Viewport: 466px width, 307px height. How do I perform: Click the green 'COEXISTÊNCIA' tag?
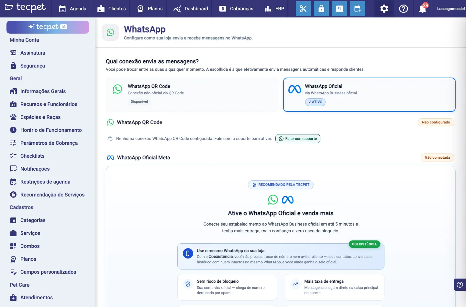(x=364, y=244)
